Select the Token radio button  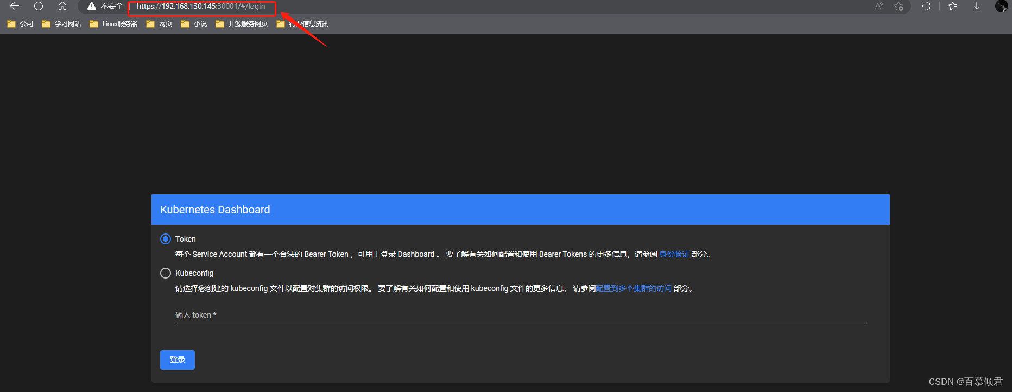pos(166,239)
